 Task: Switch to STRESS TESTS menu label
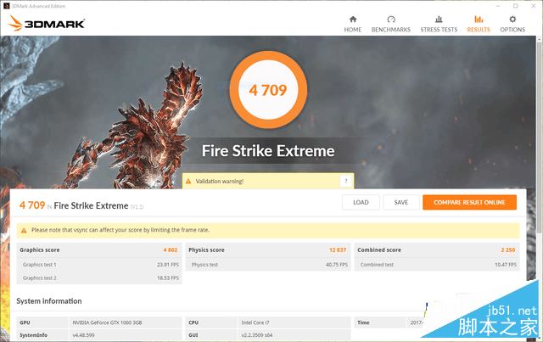point(439,30)
